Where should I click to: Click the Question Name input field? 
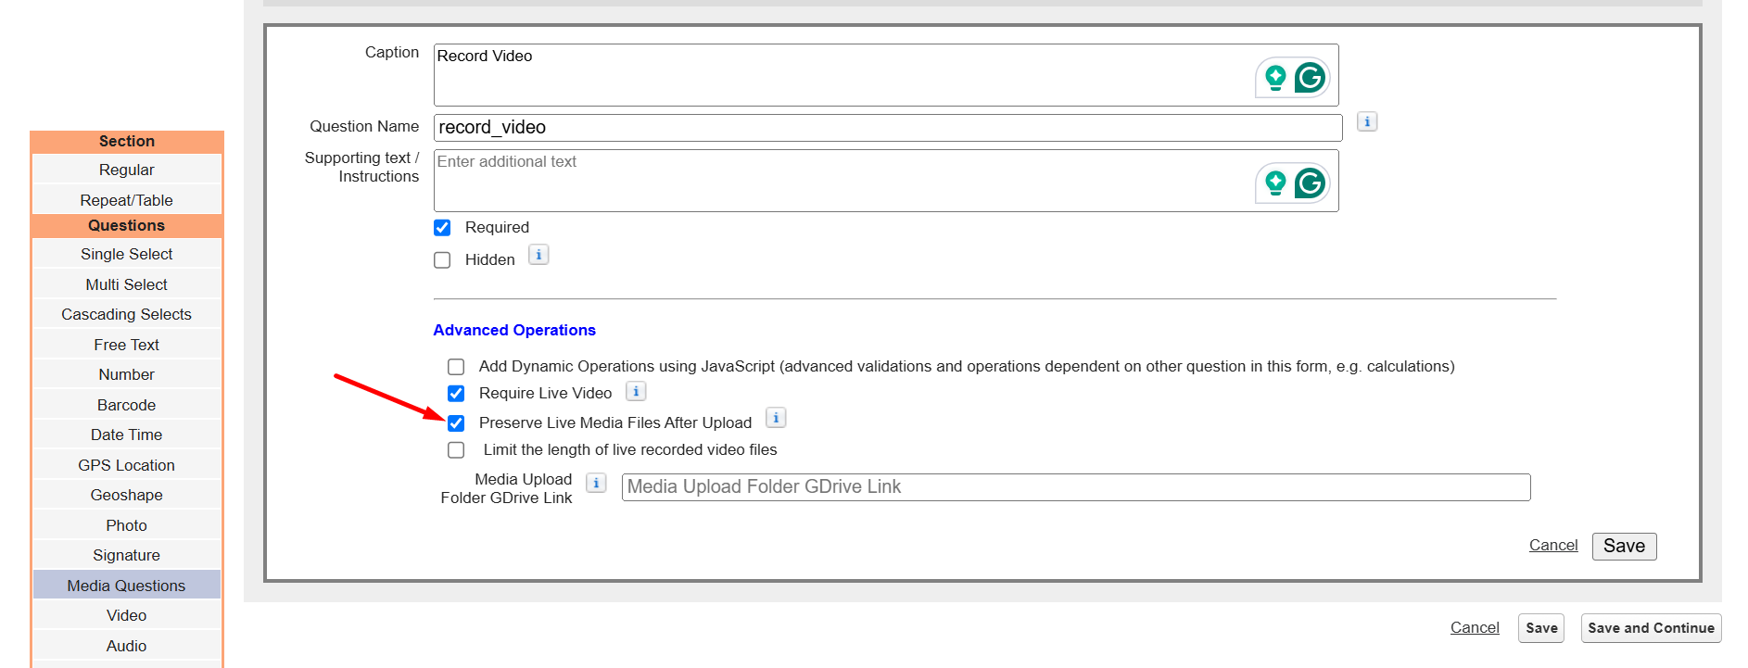(888, 128)
